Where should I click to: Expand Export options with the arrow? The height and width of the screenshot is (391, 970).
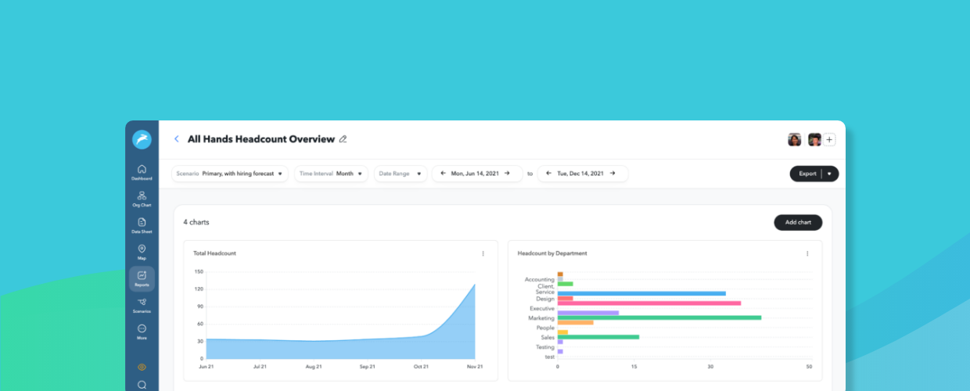(x=829, y=174)
